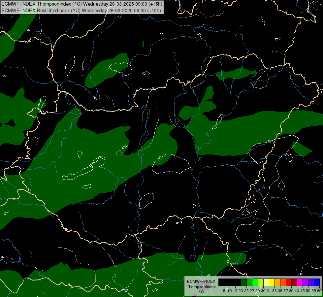Select the dark red 39–40 legend swatch
This screenshot has height=297, width=323.
tap(294, 282)
